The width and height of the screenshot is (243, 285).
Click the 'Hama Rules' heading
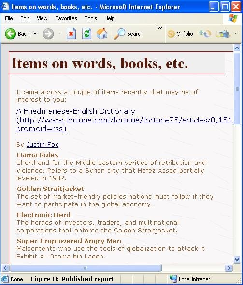pos(38,155)
